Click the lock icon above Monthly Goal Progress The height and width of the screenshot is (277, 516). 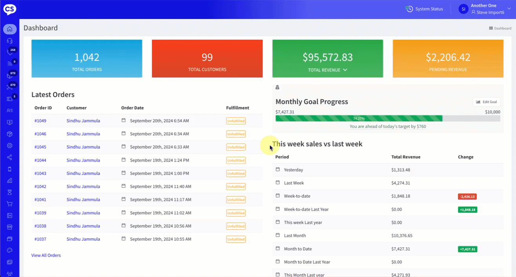277,87
